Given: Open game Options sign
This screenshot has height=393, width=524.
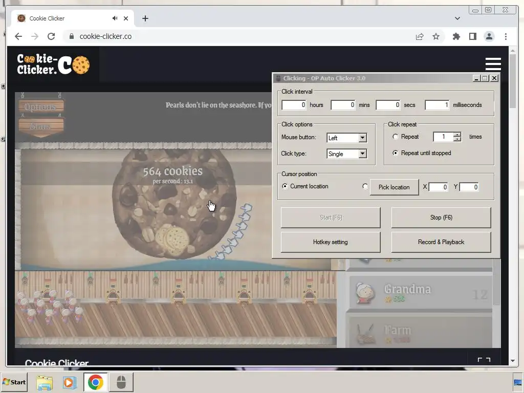Looking at the screenshot, I should coord(41,107).
